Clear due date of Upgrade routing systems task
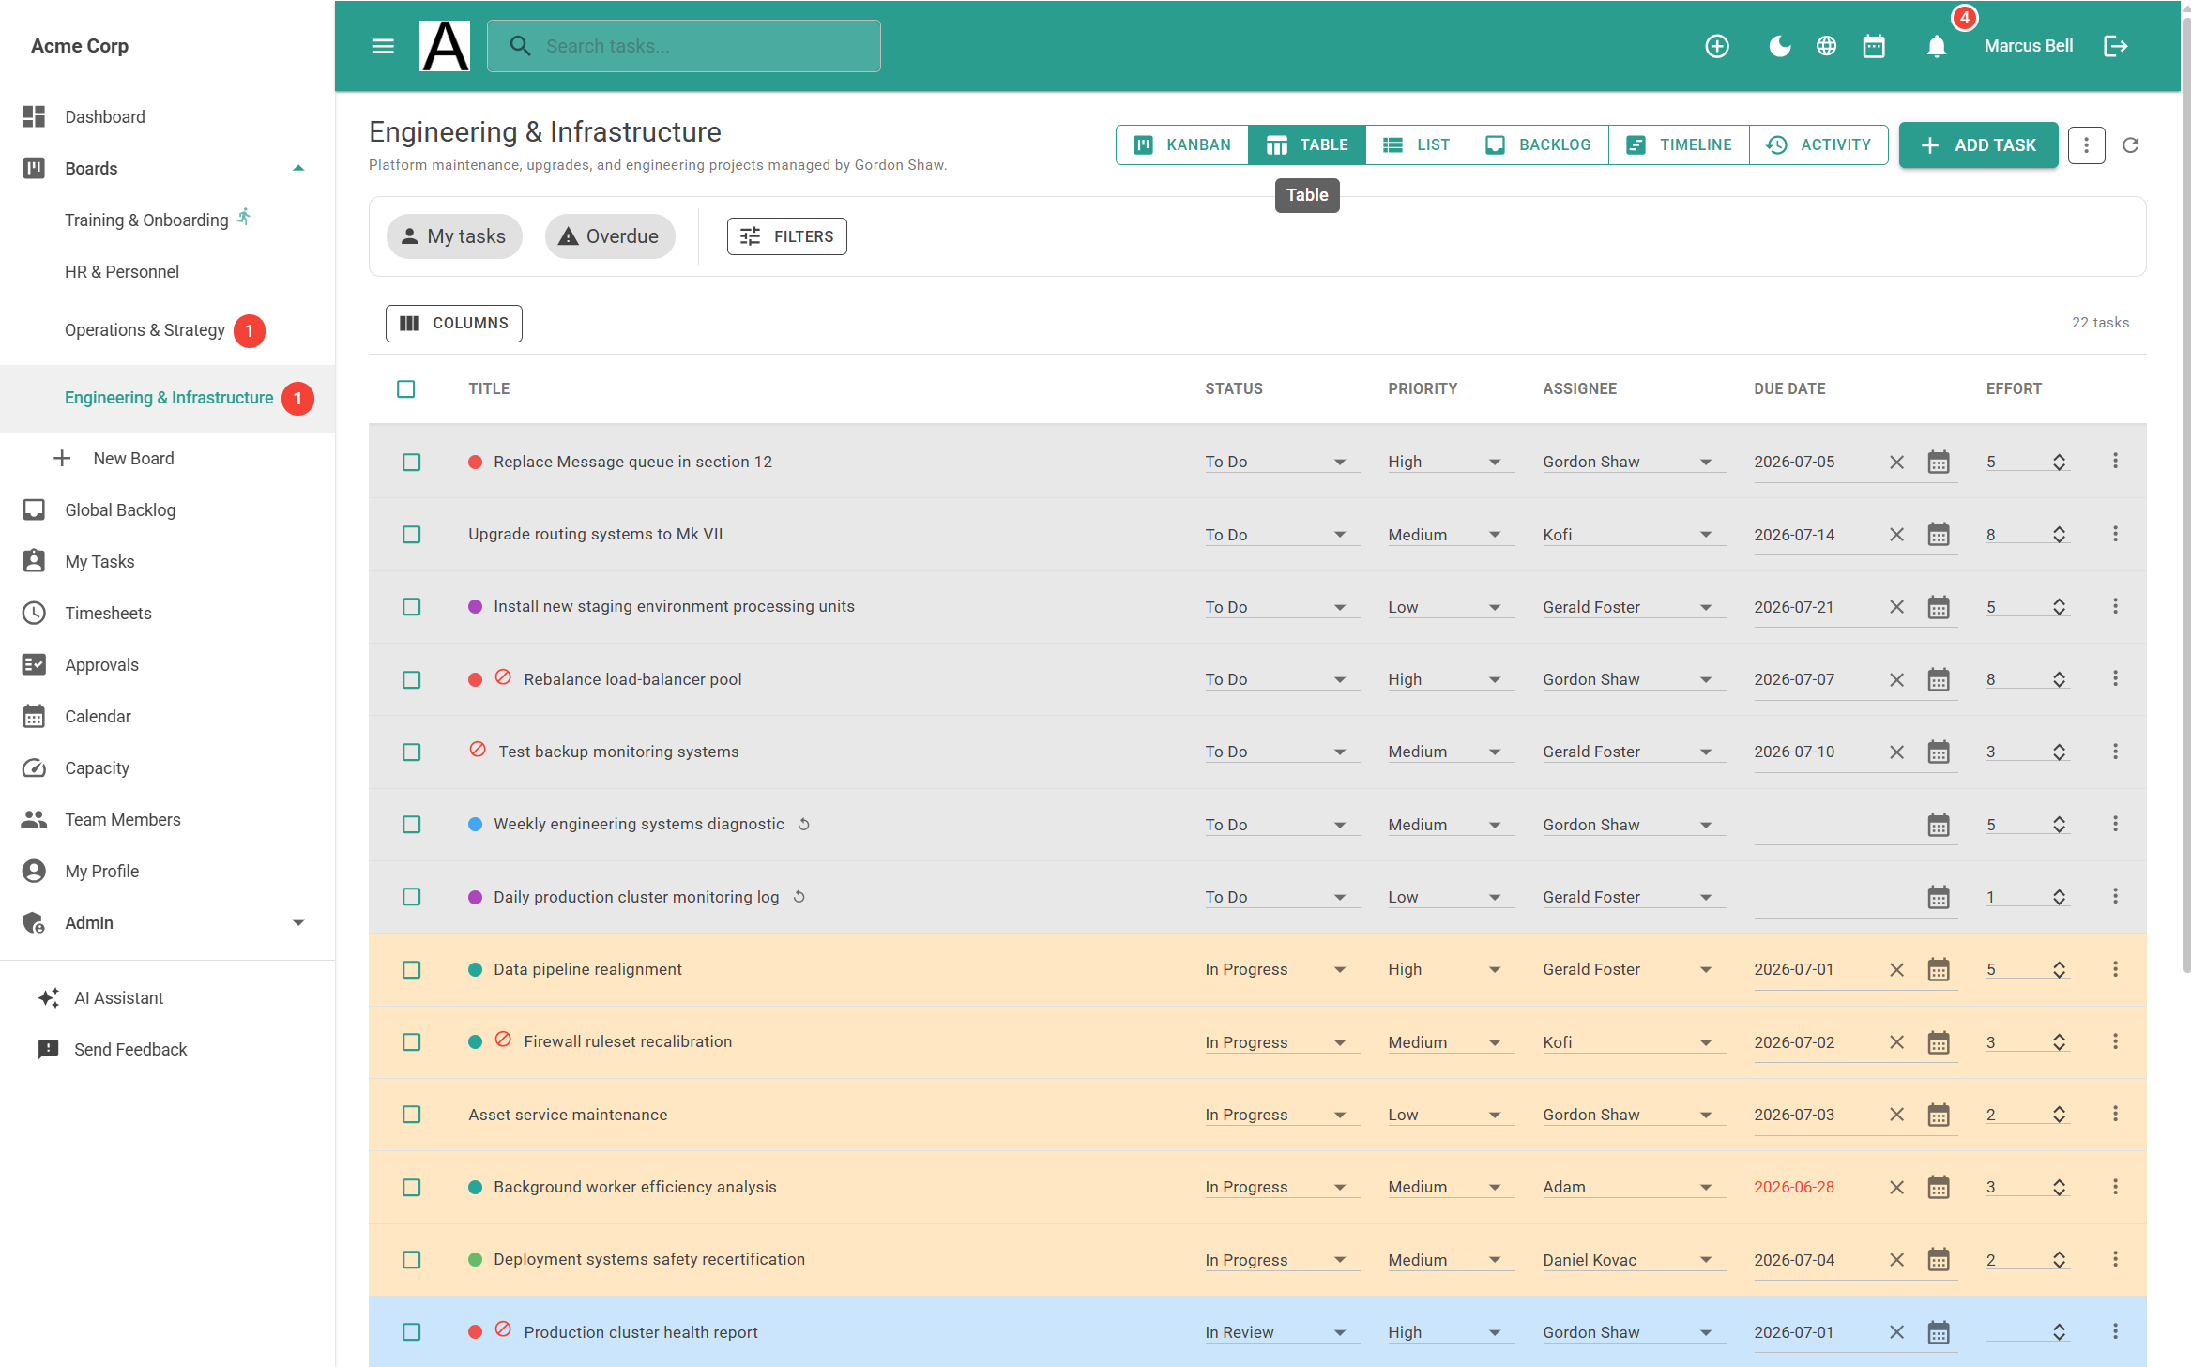The width and height of the screenshot is (2191, 1367). coord(1896,535)
